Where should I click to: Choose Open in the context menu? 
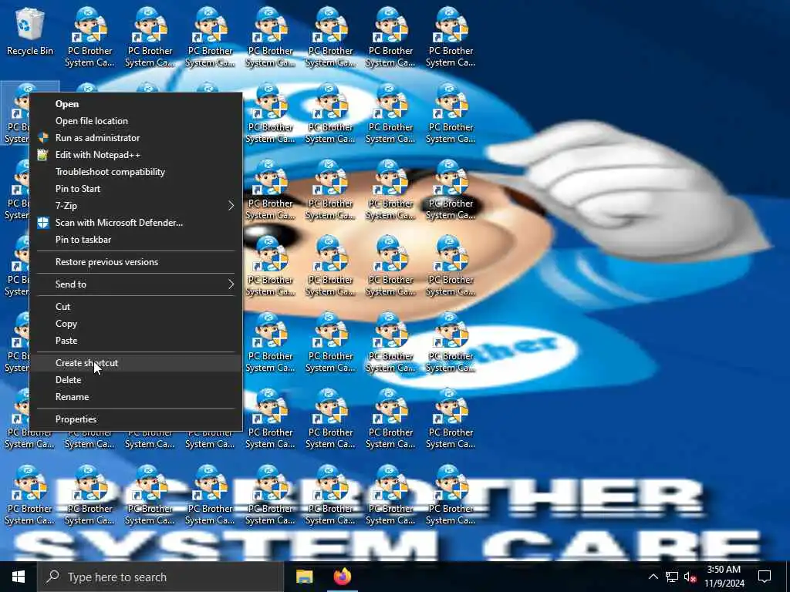[x=136, y=104]
